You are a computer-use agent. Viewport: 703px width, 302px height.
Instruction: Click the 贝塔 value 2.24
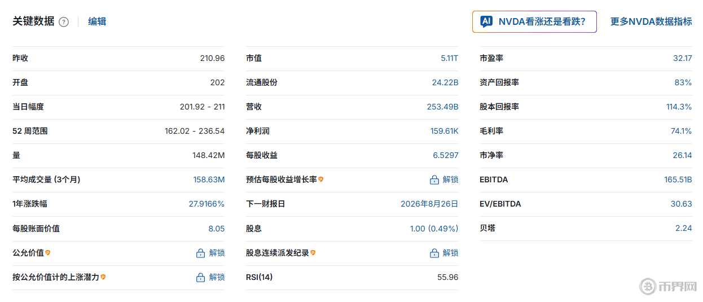click(683, 228)
